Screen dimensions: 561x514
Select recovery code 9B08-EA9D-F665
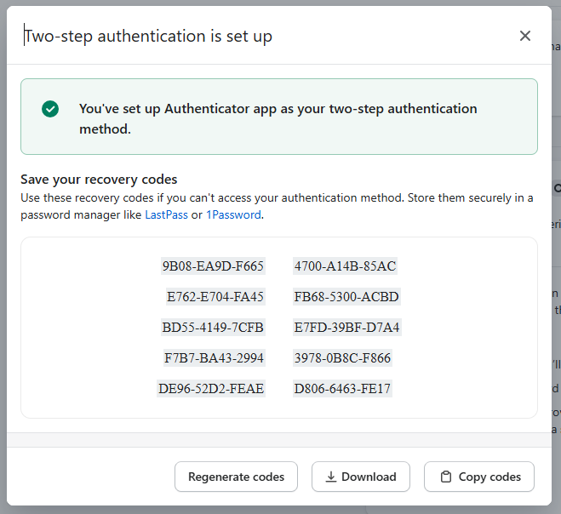213,266
